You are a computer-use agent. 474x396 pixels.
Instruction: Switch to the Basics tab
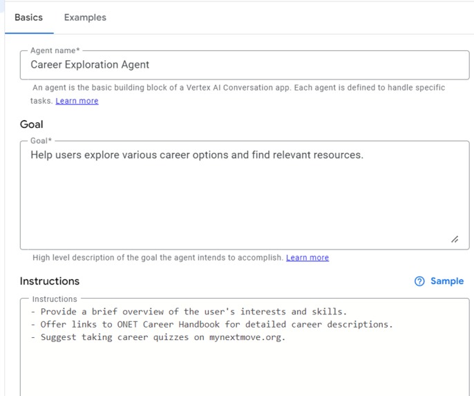29,17
